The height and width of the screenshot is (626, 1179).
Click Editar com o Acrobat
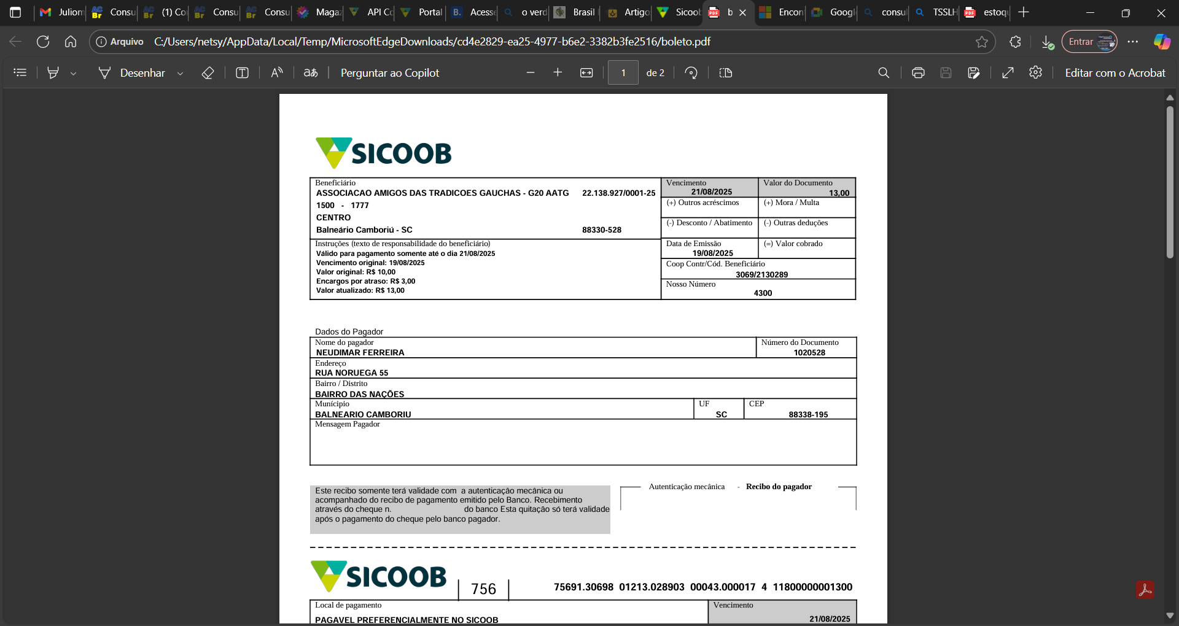(1115, 72)
